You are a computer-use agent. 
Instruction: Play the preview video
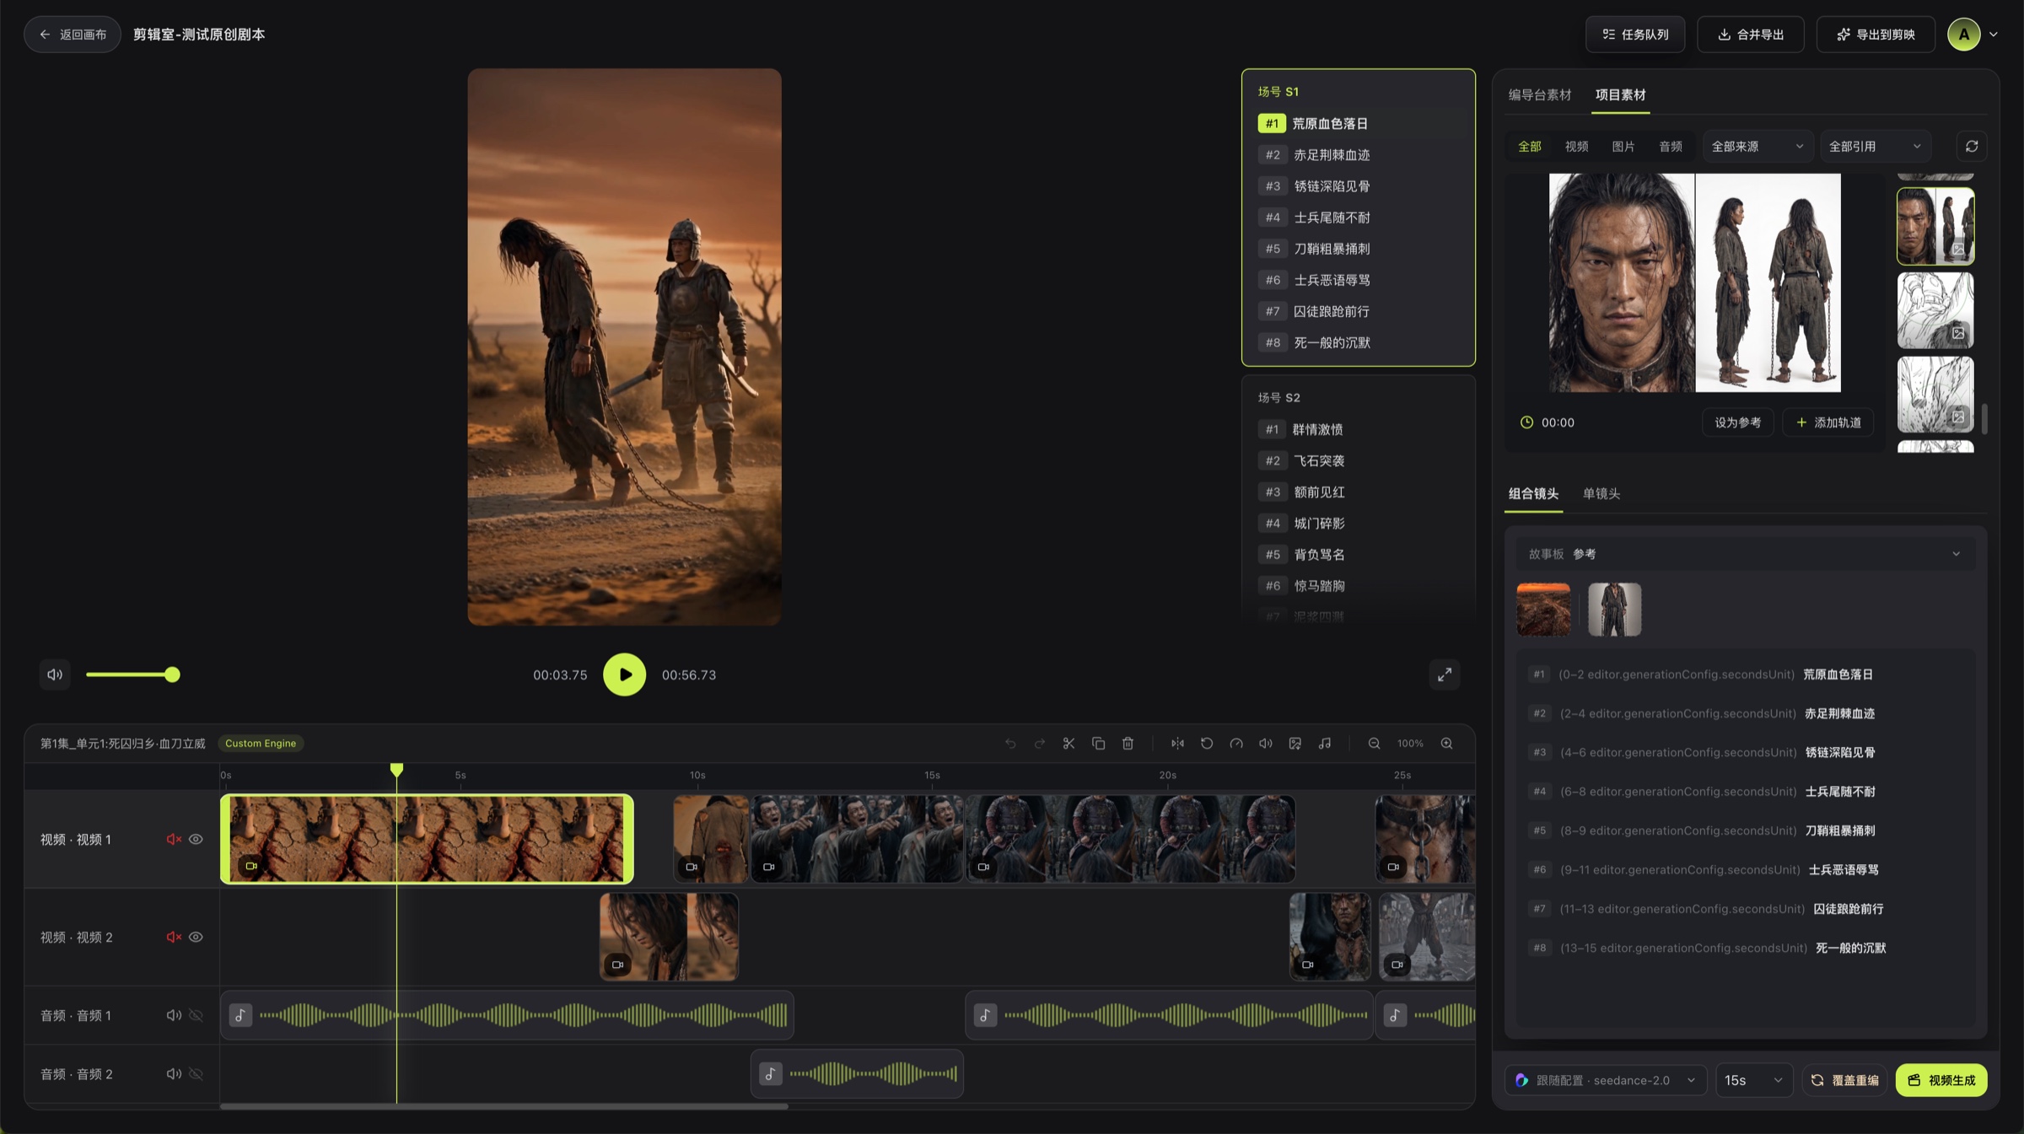point(624,674)
